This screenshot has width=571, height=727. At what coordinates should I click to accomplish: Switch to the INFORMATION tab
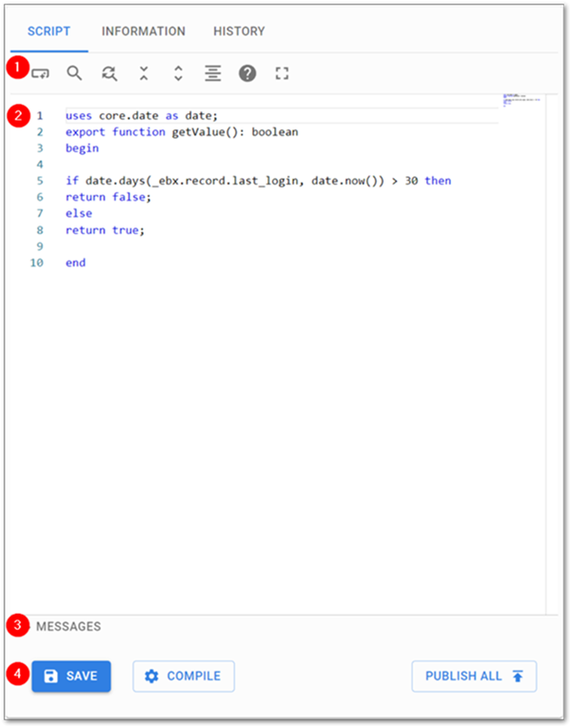(x=144, y=31)
